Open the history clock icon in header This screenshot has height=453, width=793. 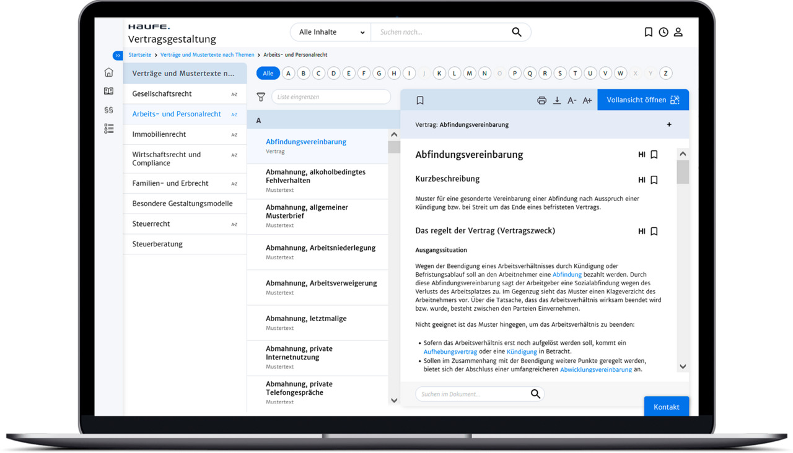[664, 32]
